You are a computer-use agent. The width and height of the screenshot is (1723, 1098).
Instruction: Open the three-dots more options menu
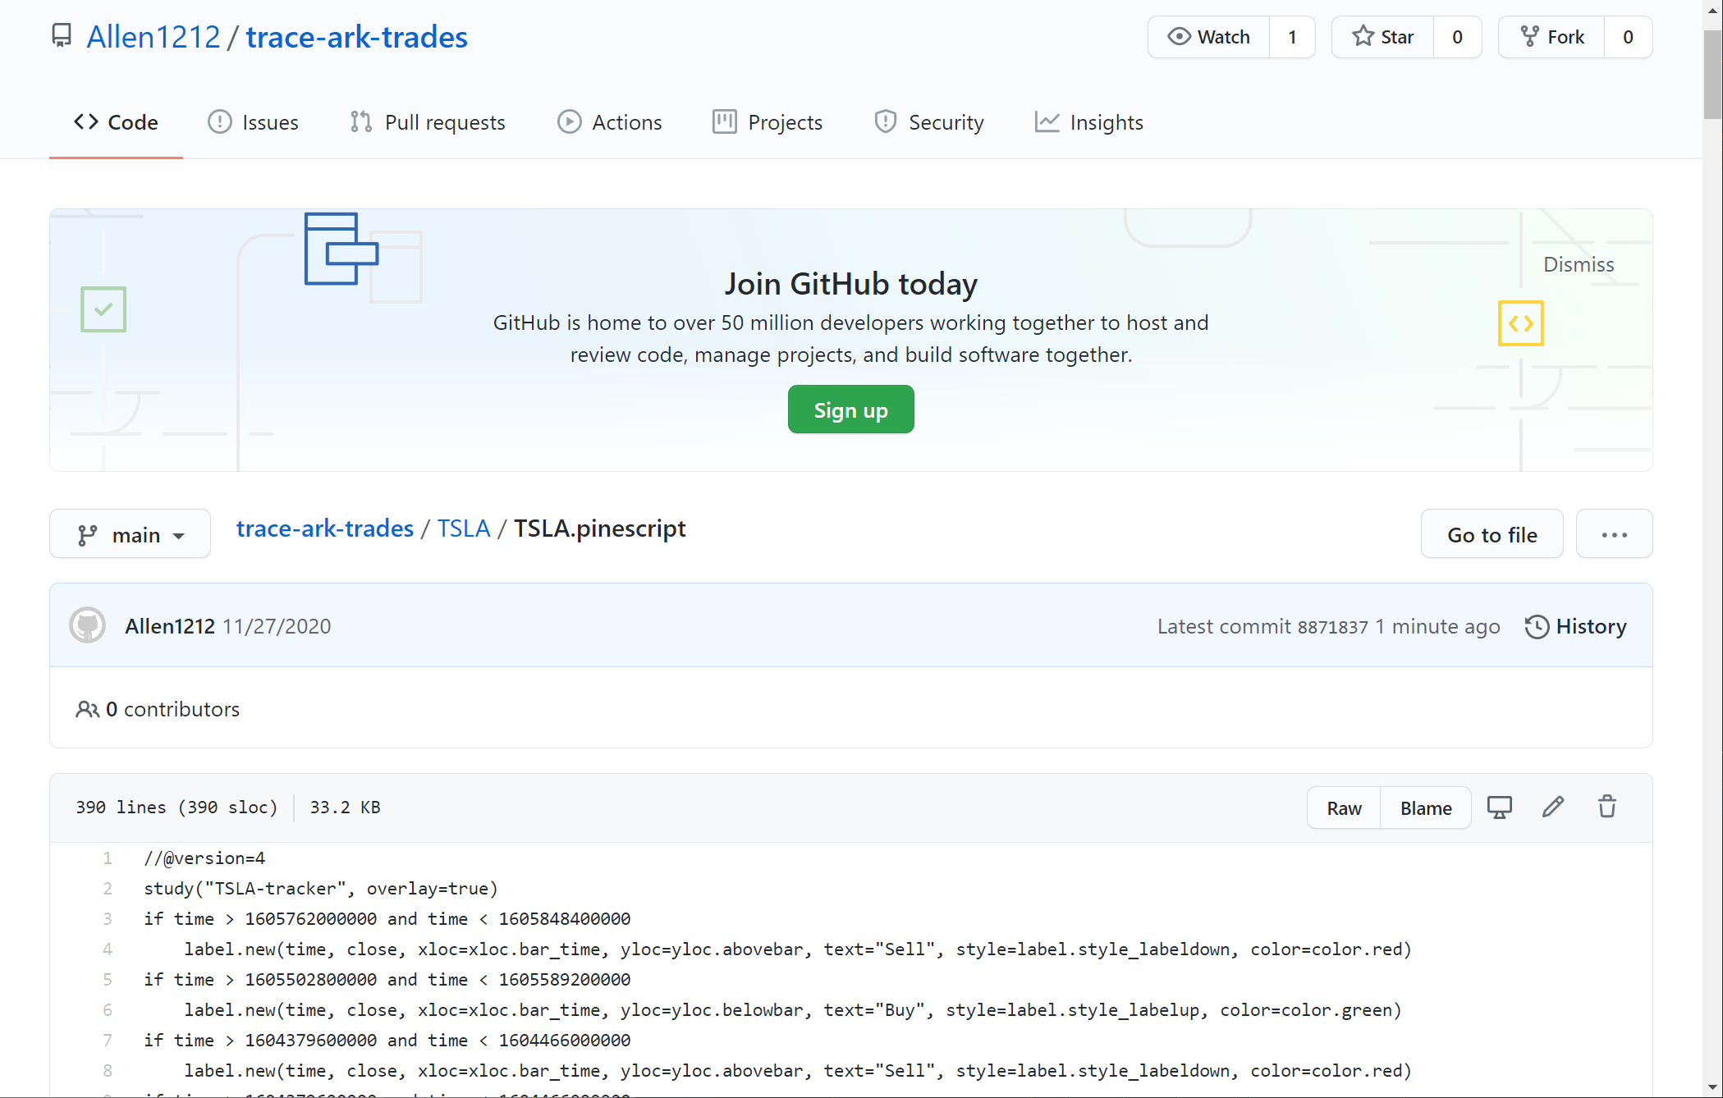click(x=1613, y=535)
